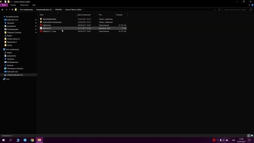Open Видео in Quick access
The image size is (254, 143).
tap(10, 36)
